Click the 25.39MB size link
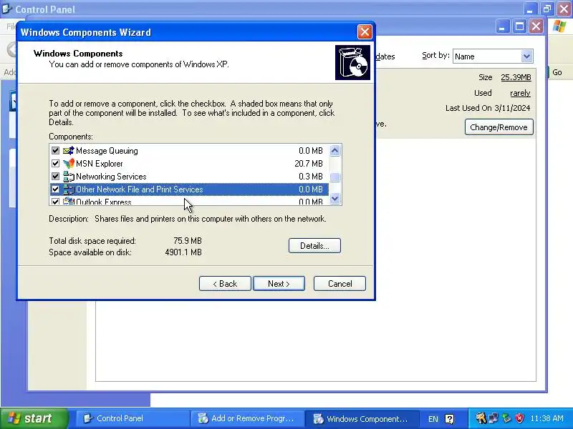The image size is (573, 429). tap(516, 77)
